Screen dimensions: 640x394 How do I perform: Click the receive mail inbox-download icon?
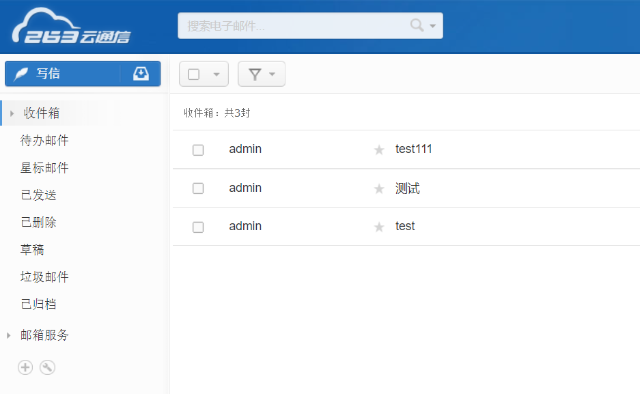[x=141, y=74]
